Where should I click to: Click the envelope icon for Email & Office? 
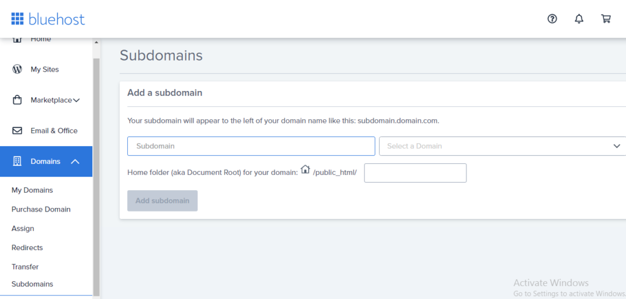pyautogui.click(x=17, y=130)
